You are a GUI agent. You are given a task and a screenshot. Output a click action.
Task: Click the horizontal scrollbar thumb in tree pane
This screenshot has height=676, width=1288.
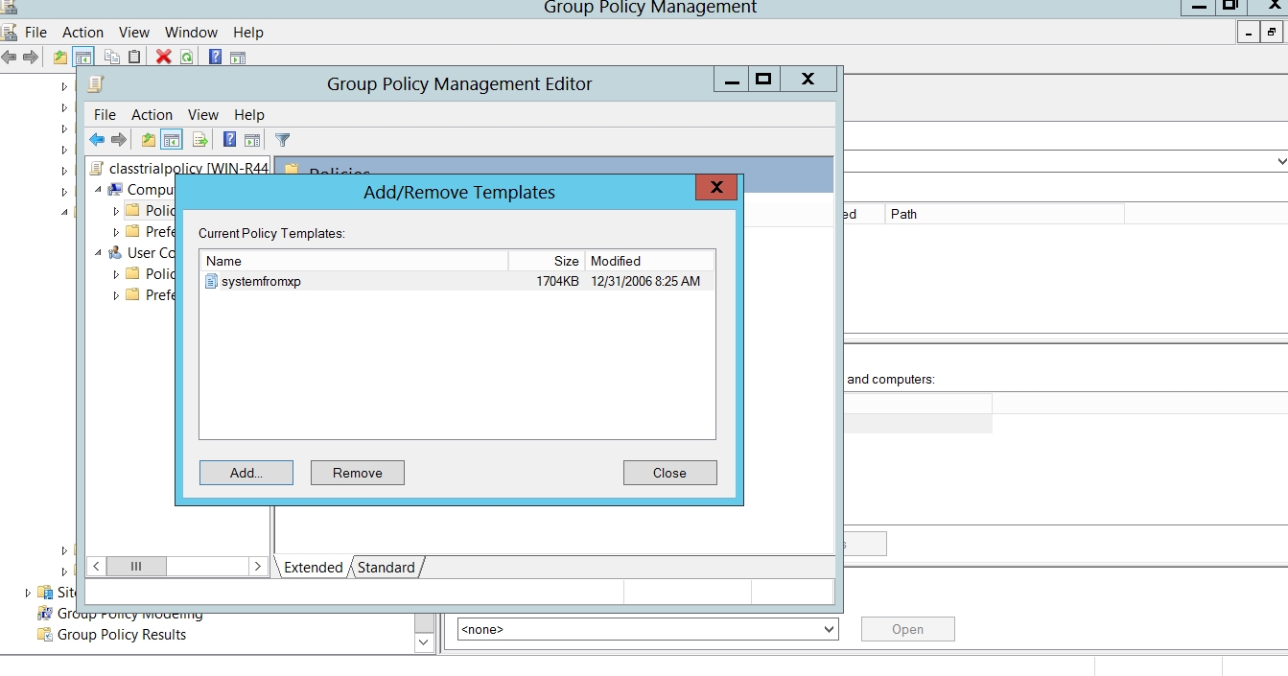(136, 567)
